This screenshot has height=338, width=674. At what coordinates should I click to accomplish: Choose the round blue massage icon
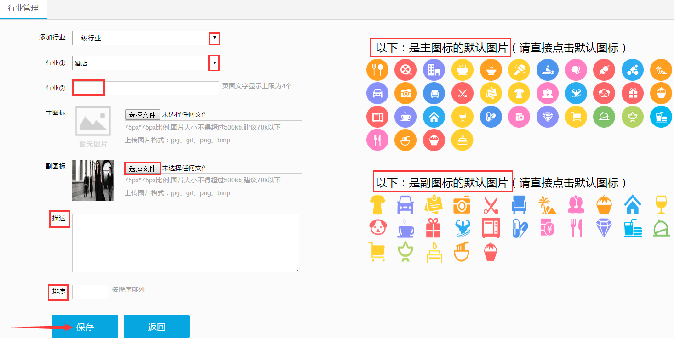click(x=548, y=70)
